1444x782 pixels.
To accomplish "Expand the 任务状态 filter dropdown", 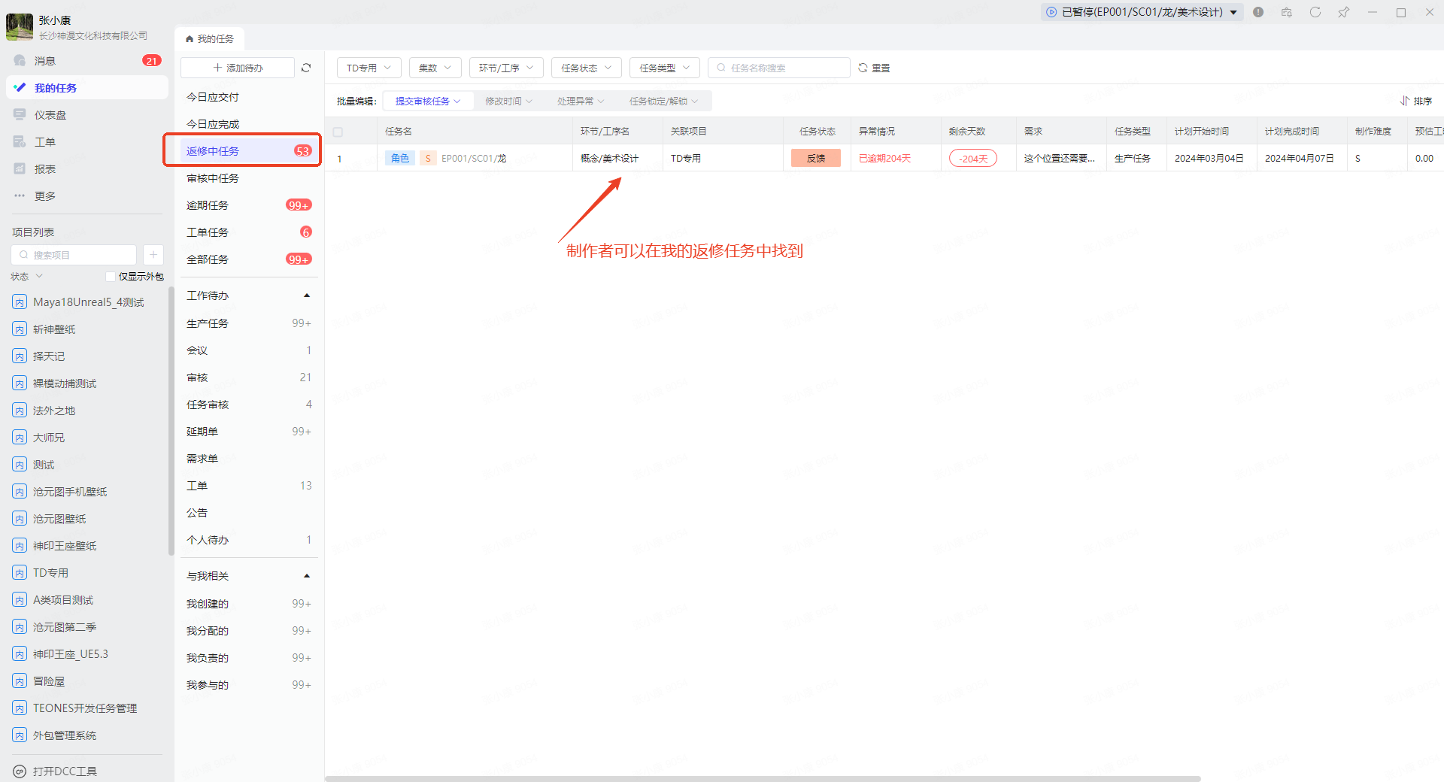I will pyautogui.click(x=586, y=68).
